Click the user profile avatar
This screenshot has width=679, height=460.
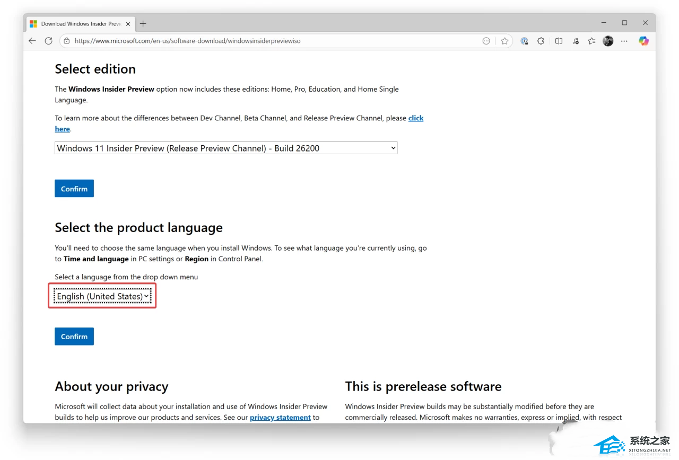[x=608, y=41]
